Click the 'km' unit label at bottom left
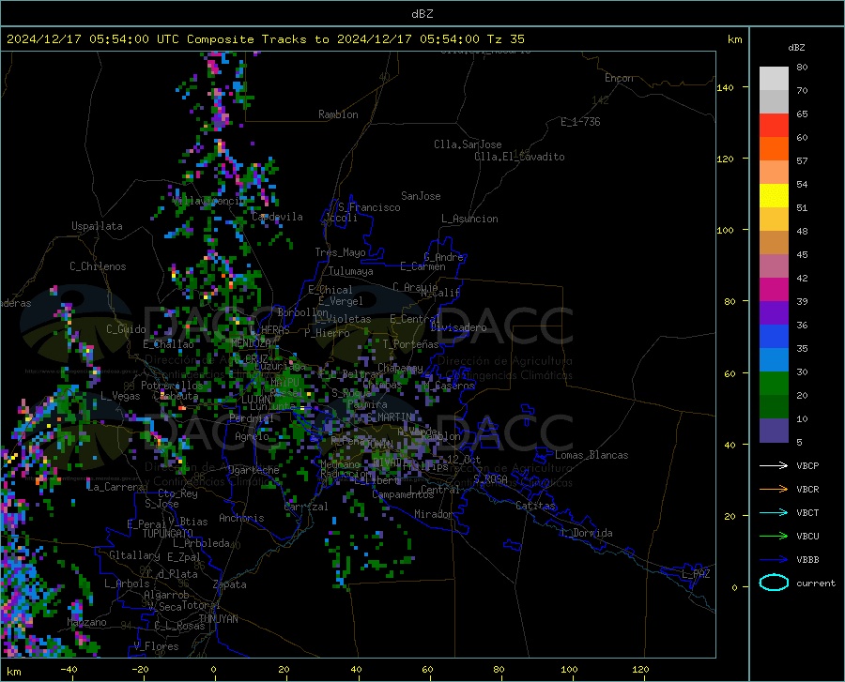845x682 pixels. 13,672
